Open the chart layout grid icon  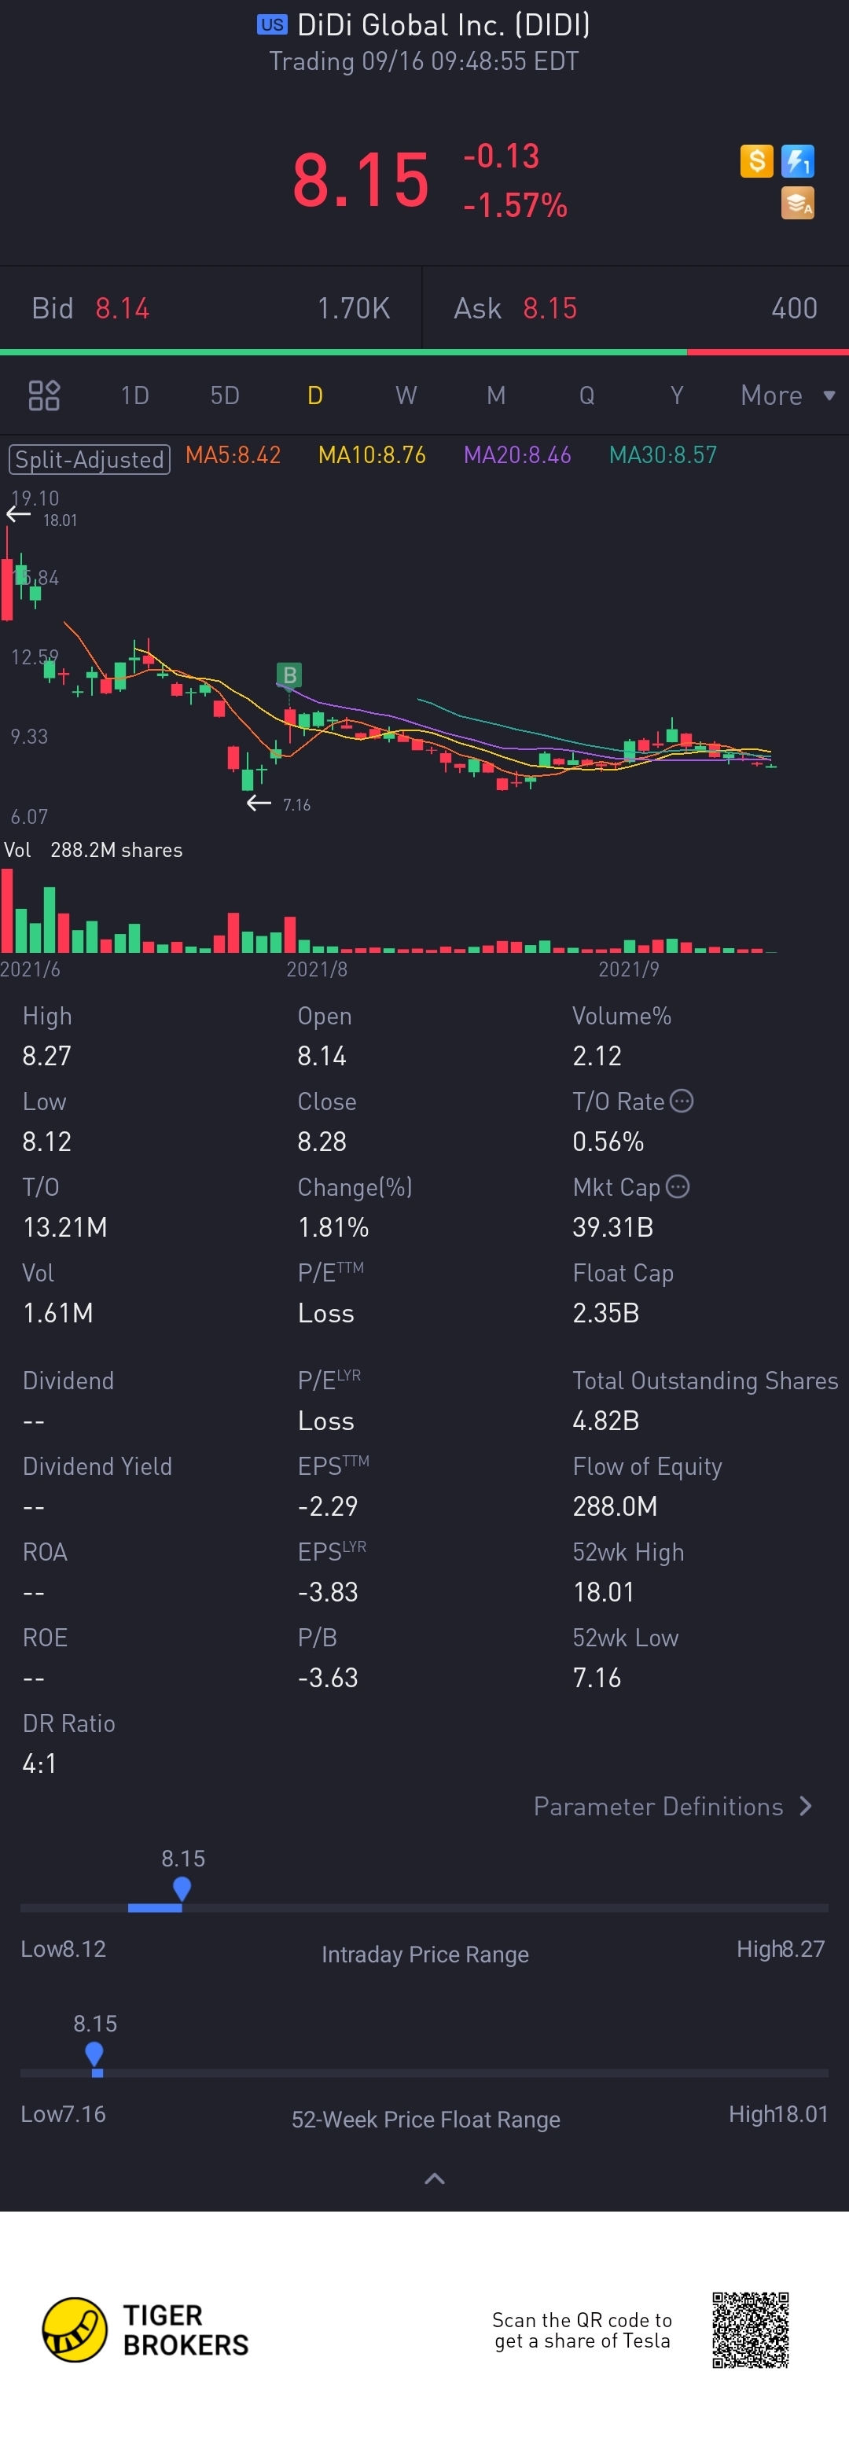pyautogui.click(x=44, y=395)
